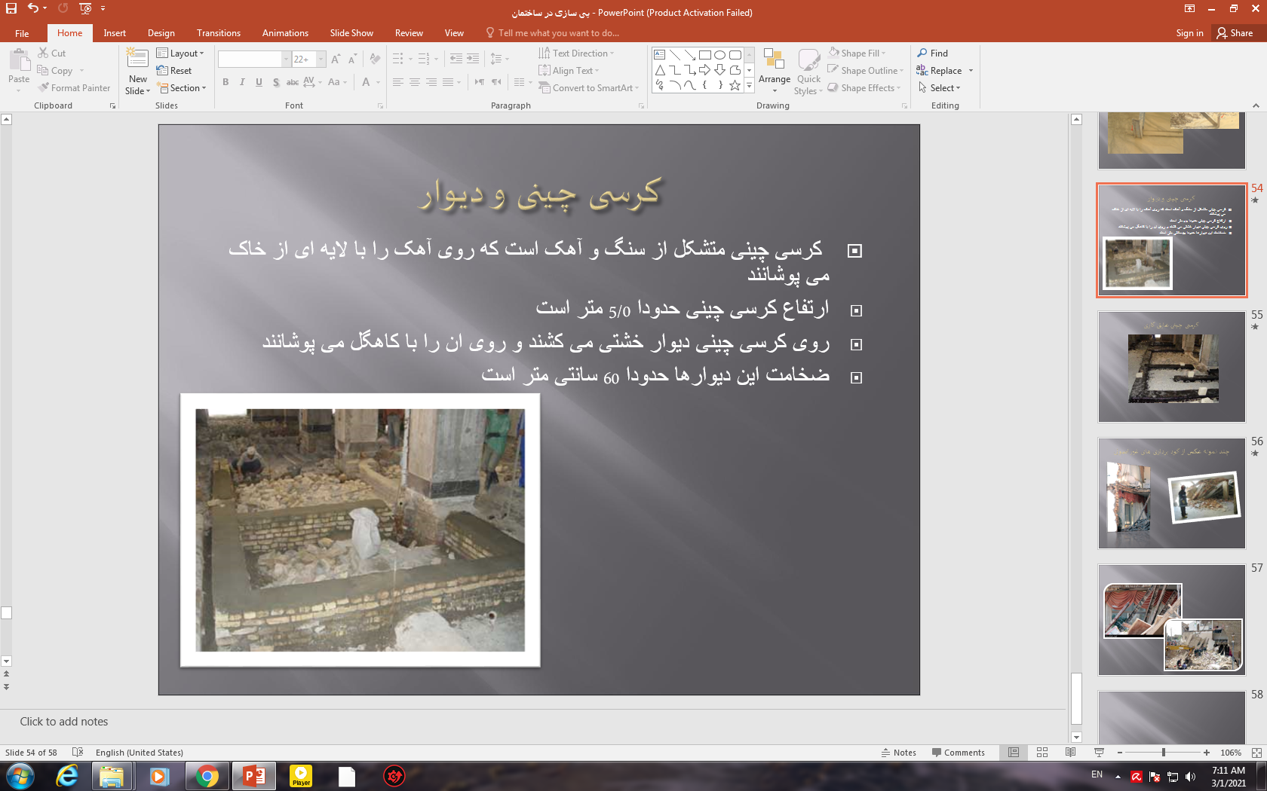Toggle the Comments pane
Viewport: 1267px width, 791px height.
tap(958, 753)
